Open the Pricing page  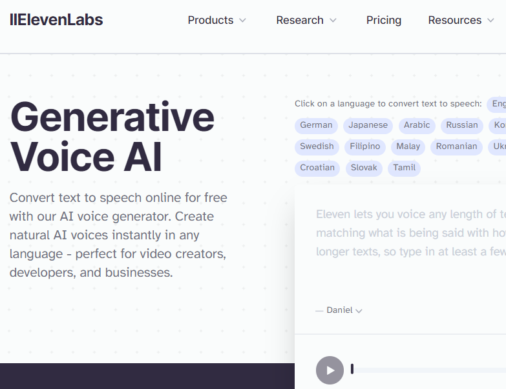click(384, 20)
